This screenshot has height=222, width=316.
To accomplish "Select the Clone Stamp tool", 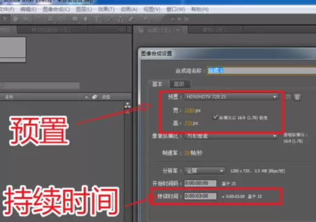I will pos(120,19).
